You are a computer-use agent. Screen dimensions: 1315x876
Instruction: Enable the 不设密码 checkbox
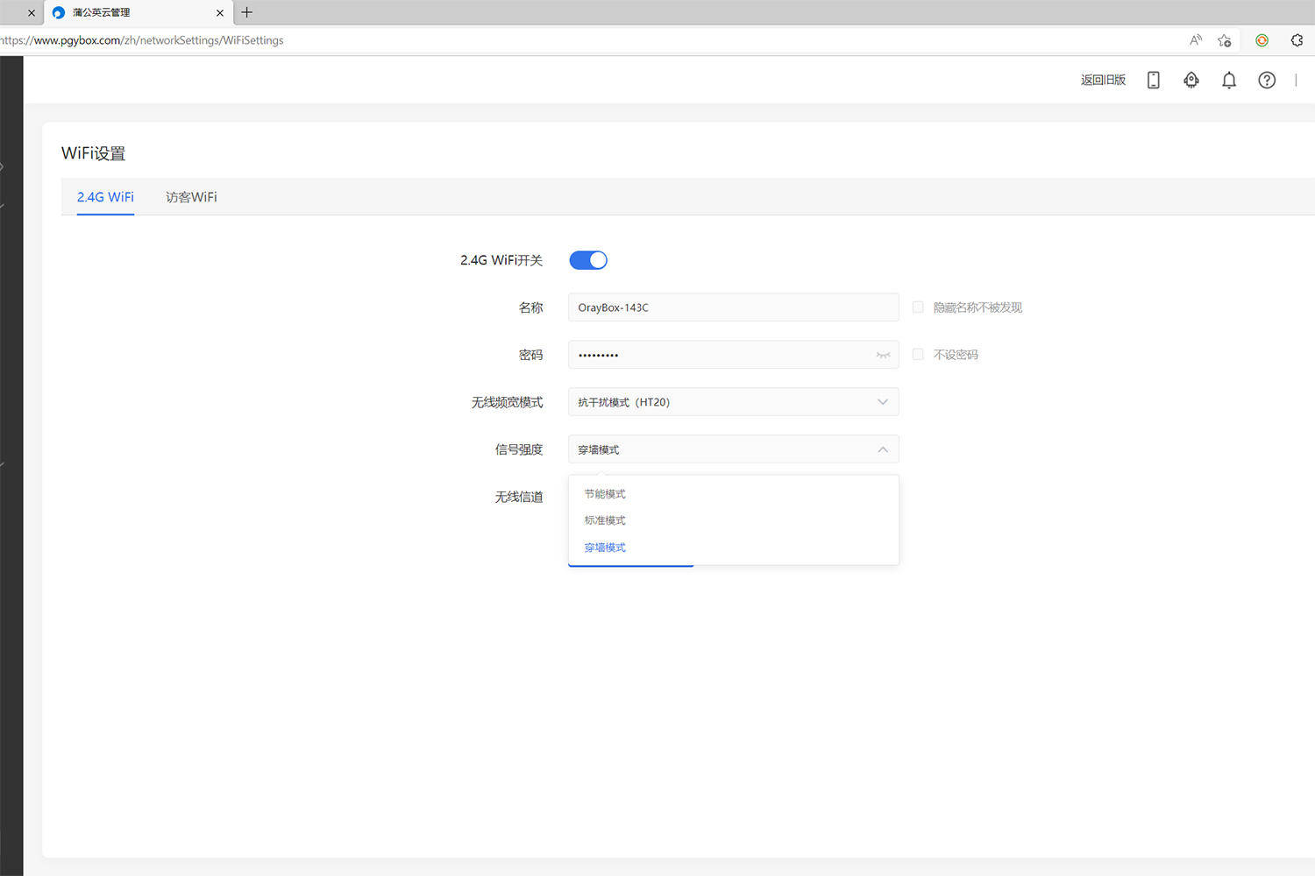point(918,355)
